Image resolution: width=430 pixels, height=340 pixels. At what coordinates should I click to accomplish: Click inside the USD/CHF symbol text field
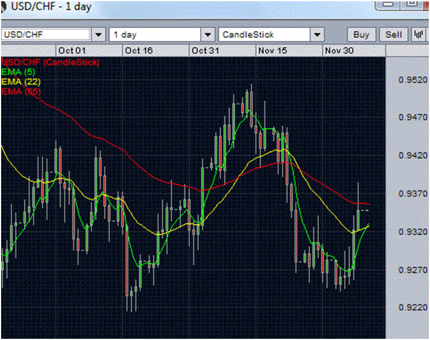tap(46, 35)
